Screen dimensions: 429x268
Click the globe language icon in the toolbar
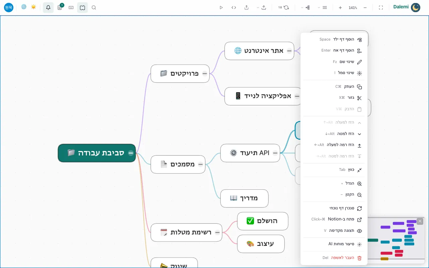(24, 7)
